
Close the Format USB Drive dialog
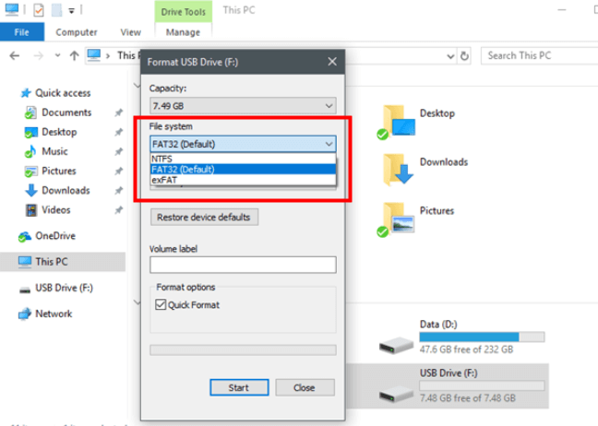[x=332, y=62]
